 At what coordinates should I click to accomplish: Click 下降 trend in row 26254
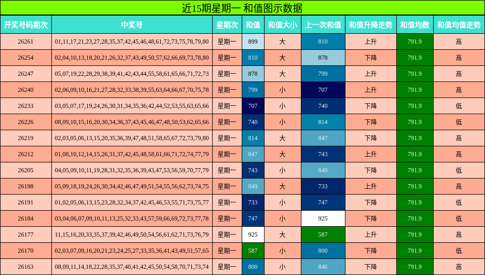coord(370,58)
